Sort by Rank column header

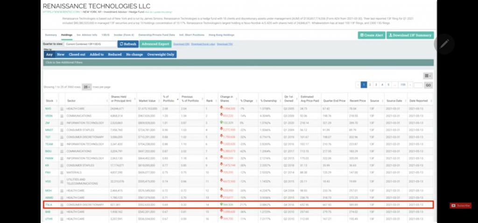211,101
